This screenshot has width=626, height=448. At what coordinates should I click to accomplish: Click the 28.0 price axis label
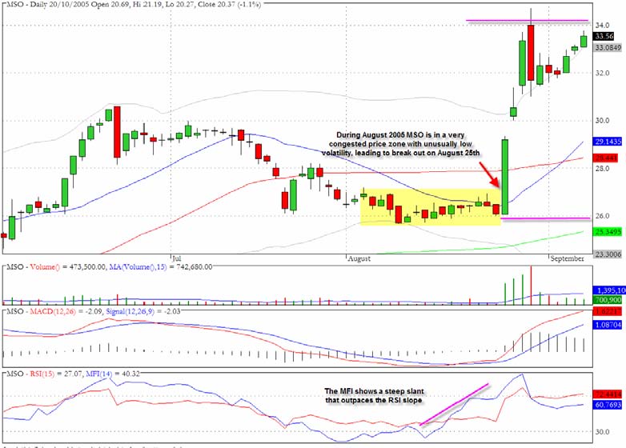pos(603,168)
